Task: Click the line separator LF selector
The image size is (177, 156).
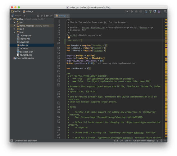Action: coord(121,141)
